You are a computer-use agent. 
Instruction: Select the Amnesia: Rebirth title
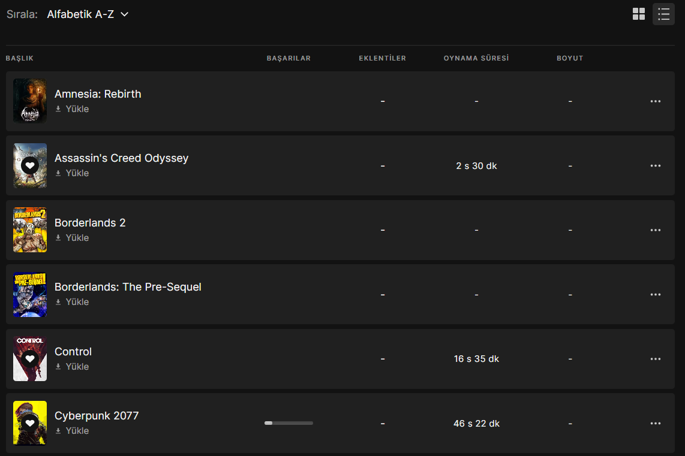coord(98,94)
